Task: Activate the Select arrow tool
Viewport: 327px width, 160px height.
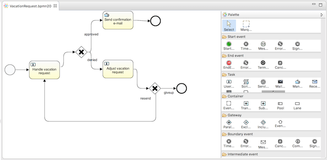Action: (x=229, y=26)
